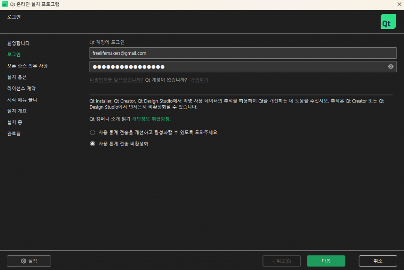Click the email address input field

coord(243,53)
